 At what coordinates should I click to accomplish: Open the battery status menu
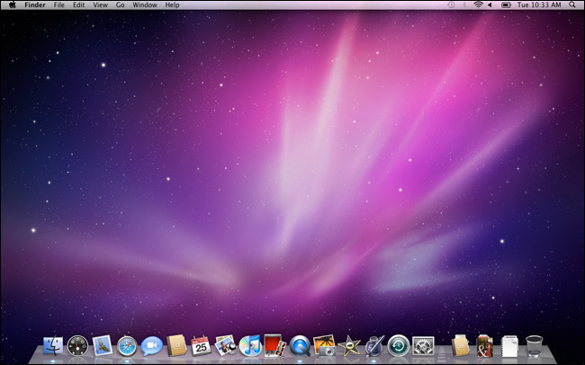[x=506, y=5]
